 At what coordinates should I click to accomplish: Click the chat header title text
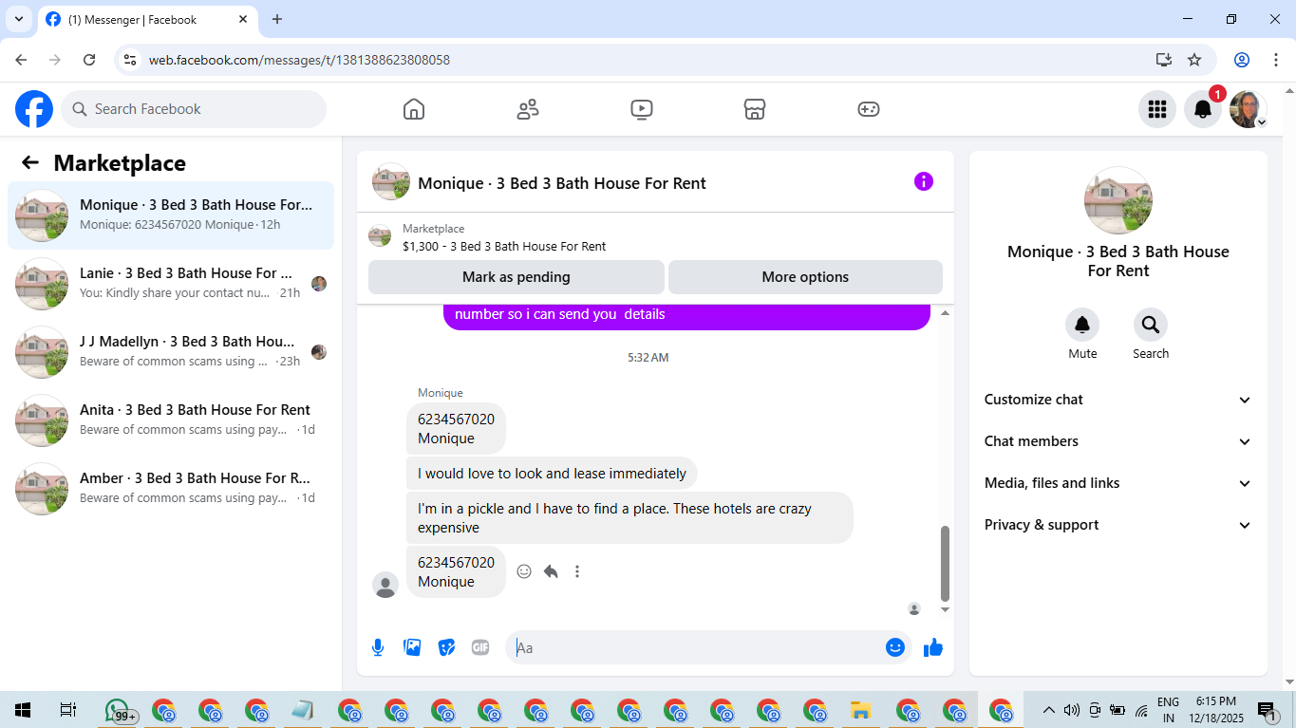click(x=562, y=183)
